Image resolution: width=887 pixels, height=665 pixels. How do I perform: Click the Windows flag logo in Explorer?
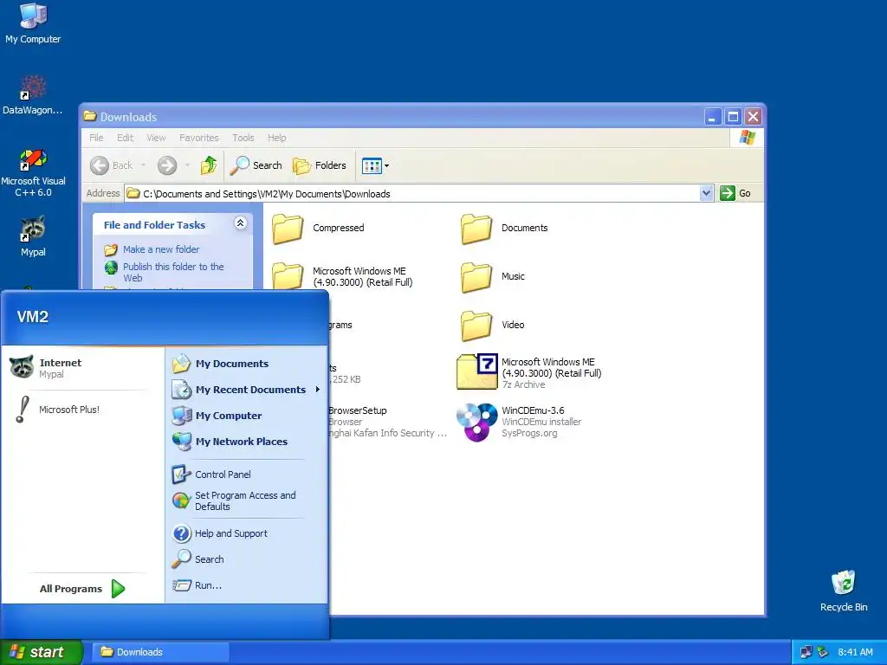pos(747,138)
